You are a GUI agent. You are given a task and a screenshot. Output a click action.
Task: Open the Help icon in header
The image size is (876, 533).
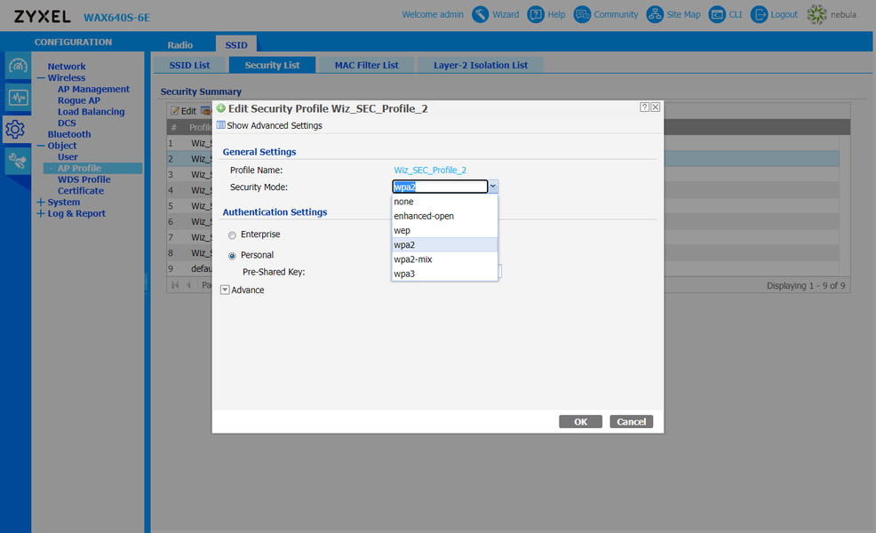pyautogui.click(x=535, y=14)
